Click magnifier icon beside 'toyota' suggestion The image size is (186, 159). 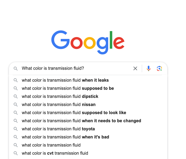15,129
